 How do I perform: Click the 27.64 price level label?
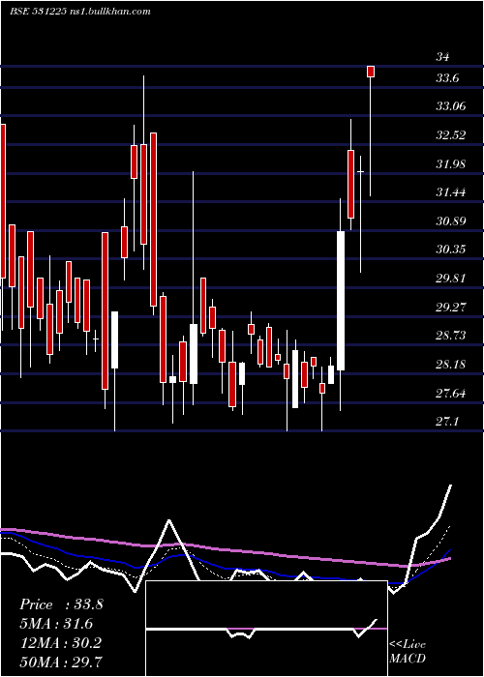click(x=451, y=393)
